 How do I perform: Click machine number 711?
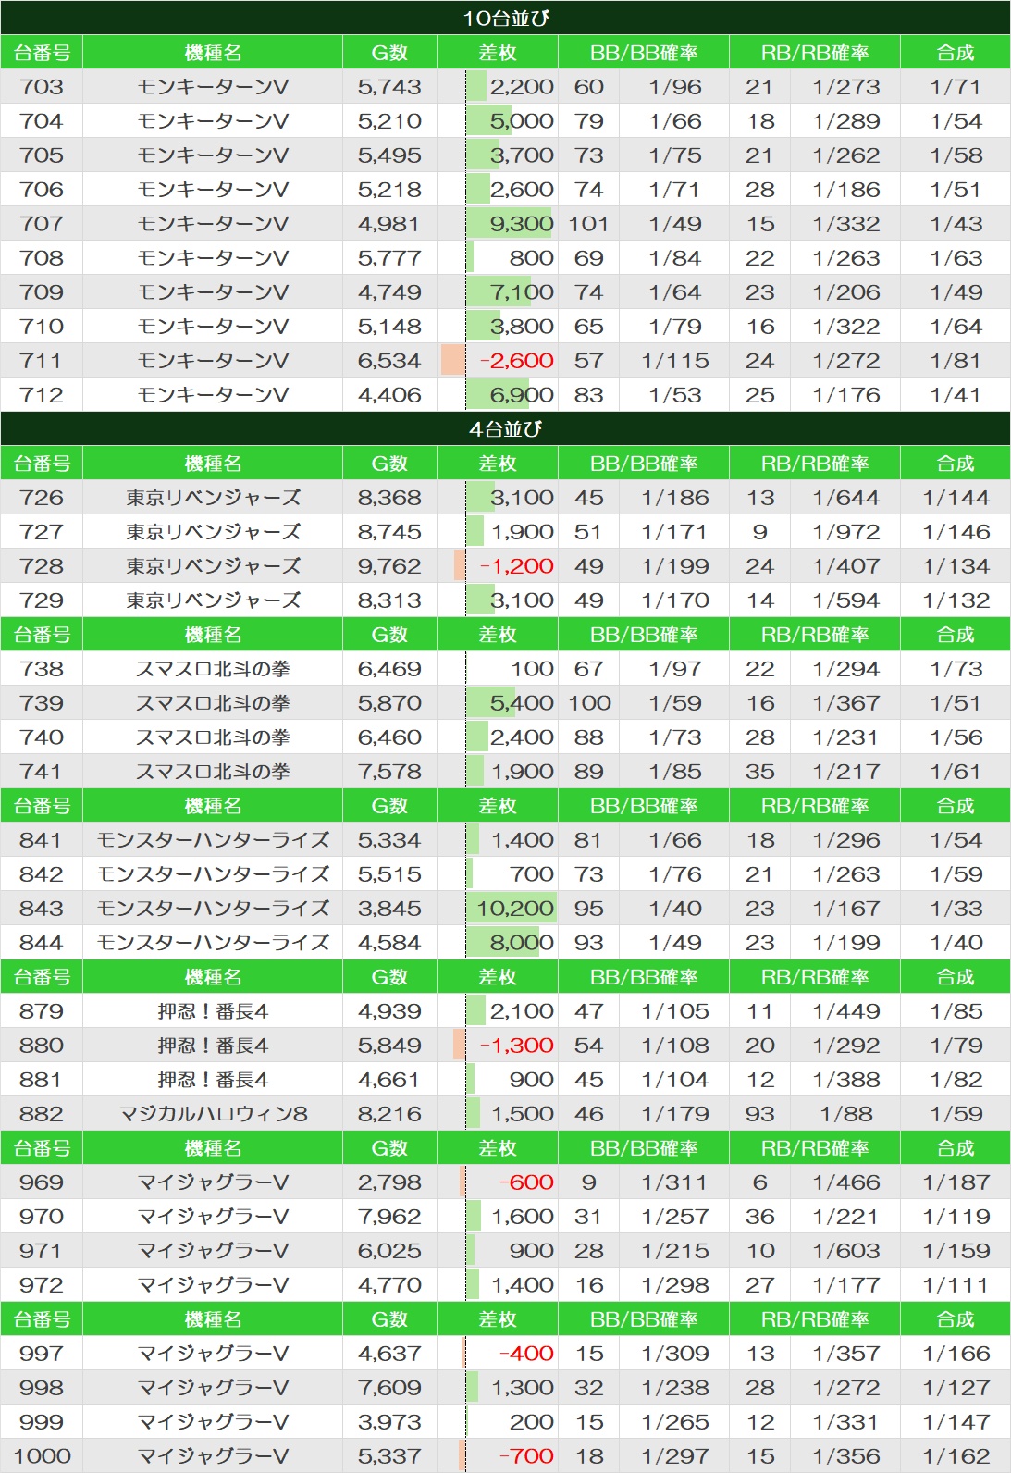point(42,361)
